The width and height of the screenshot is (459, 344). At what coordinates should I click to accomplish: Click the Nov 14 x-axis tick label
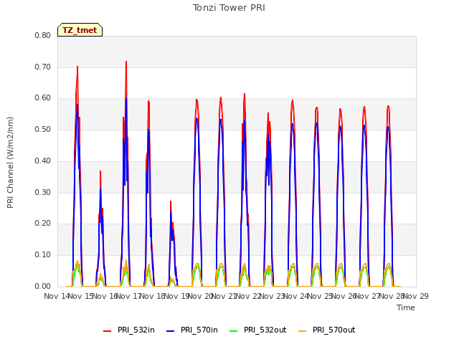(57, 296)
